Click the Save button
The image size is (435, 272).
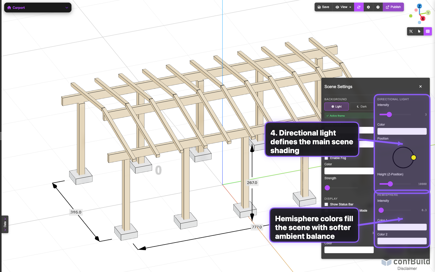click(x=323, y=7)
